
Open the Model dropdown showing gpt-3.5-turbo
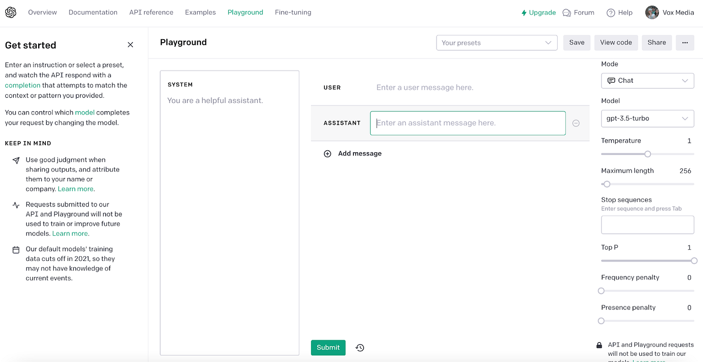point(647,118)
